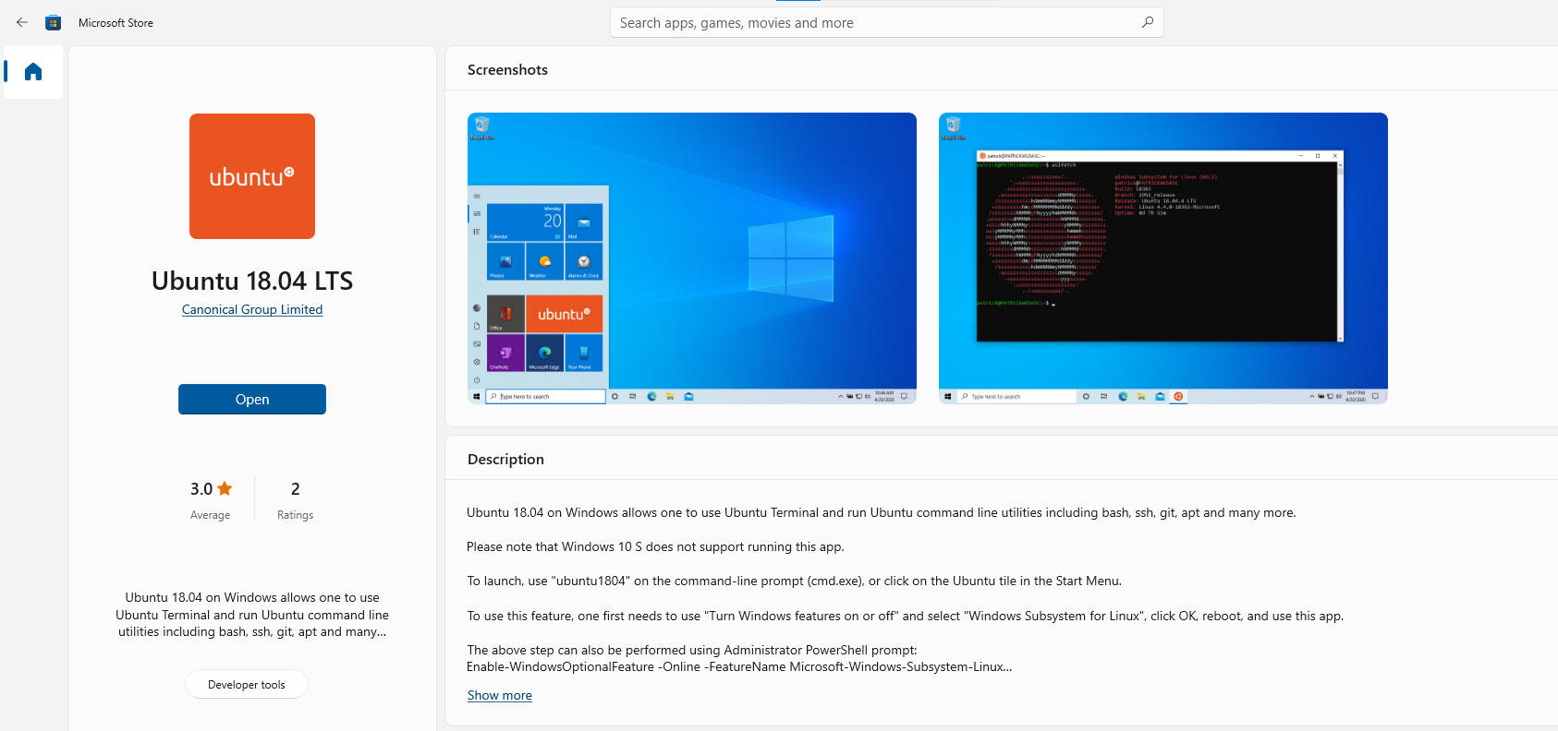
Task: Click the Windows 10 S note text
Action: pyautogui.click(x=655, y=546)
